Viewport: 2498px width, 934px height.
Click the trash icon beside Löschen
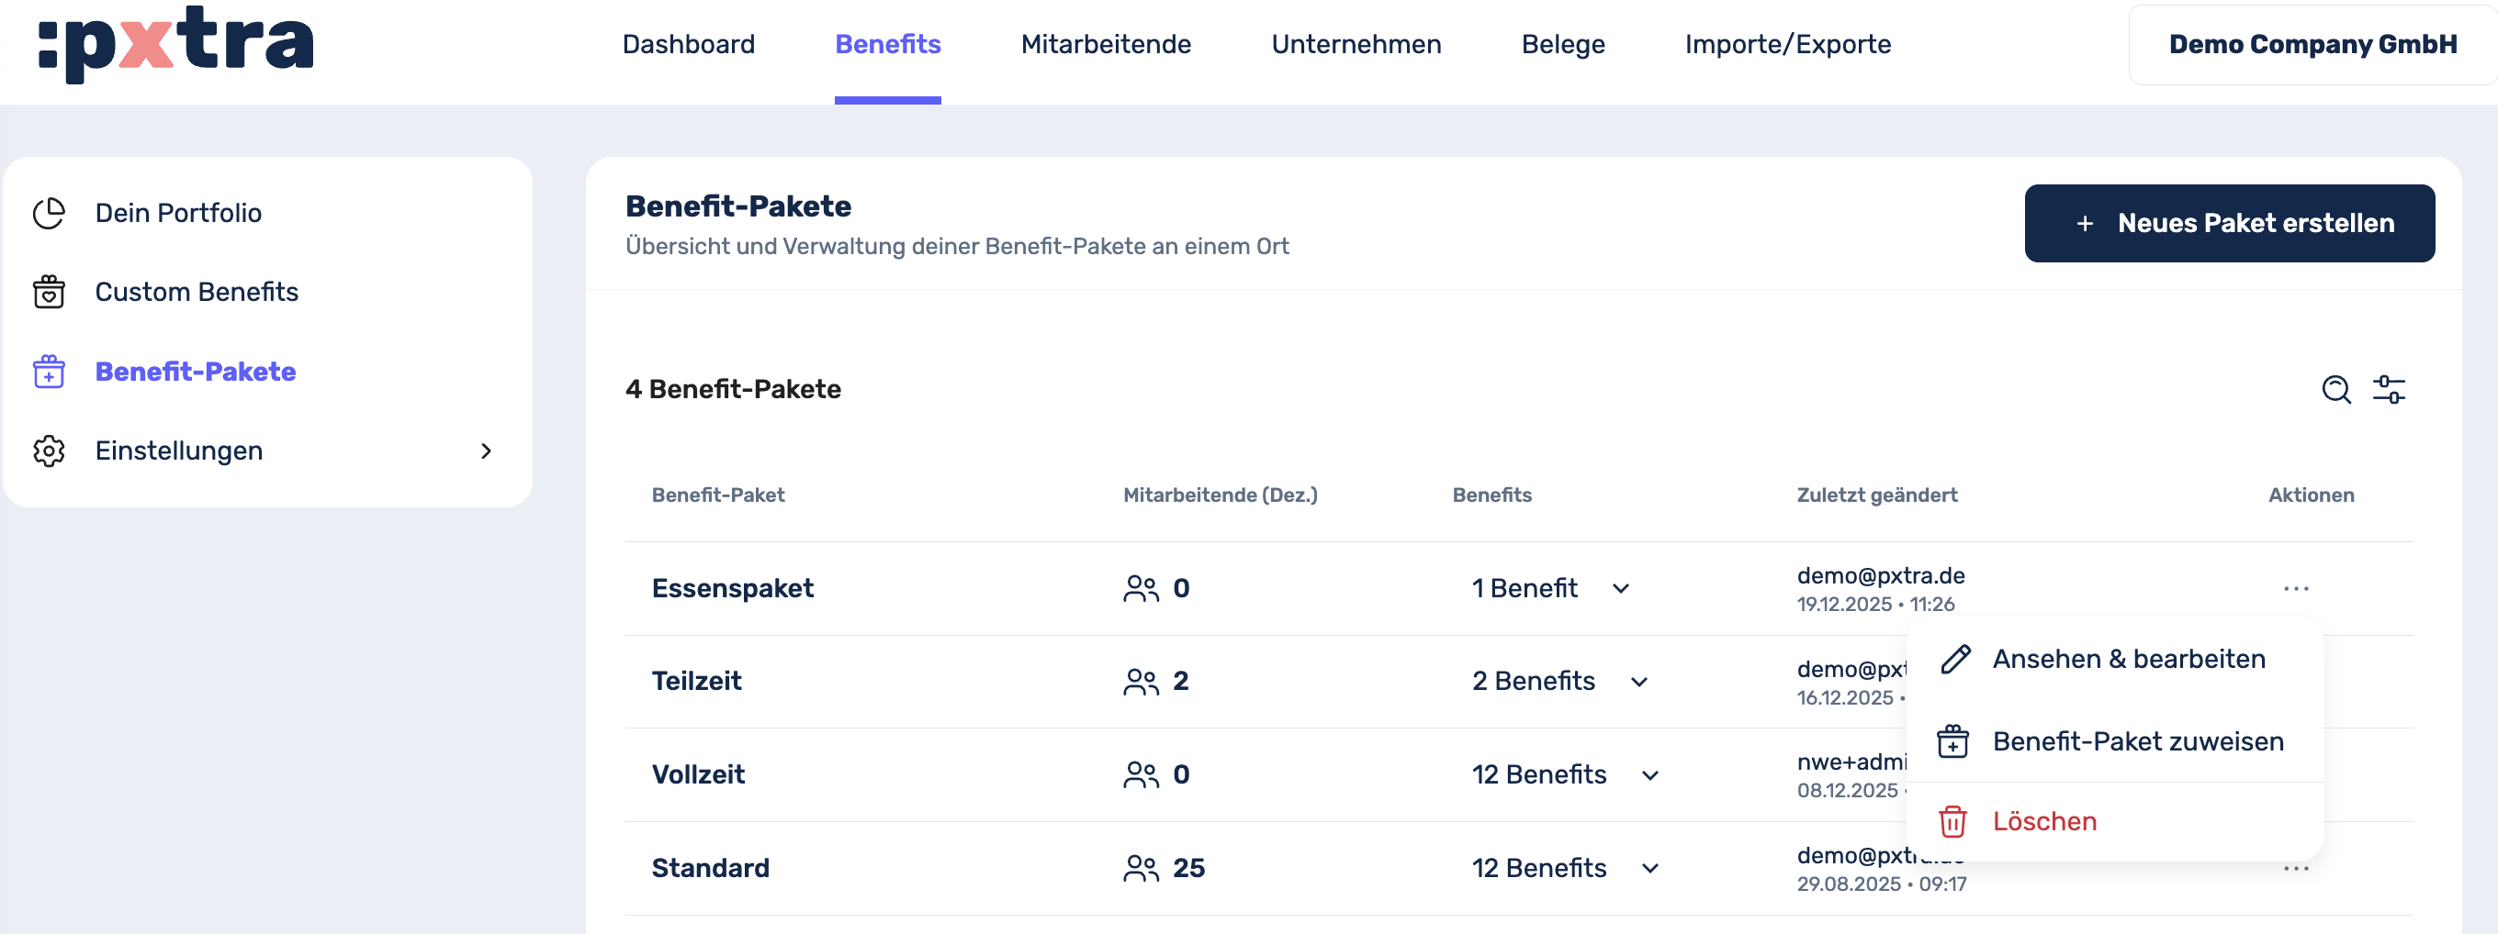point(1952,822)
